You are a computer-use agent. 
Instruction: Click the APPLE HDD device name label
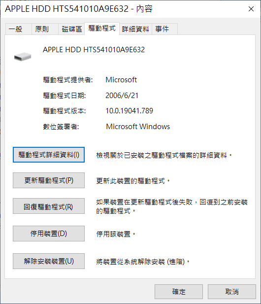94,50
